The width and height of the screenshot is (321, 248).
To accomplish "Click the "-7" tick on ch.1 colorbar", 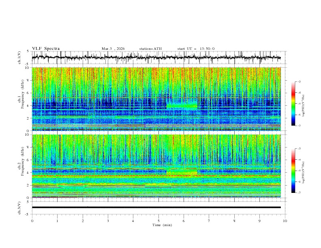I will click(x=299, y=126).
